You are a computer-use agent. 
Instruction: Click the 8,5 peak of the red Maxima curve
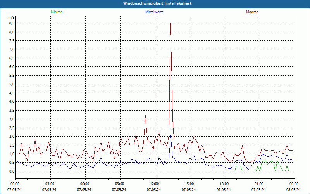pyautogui.click(x=170, y=23)
